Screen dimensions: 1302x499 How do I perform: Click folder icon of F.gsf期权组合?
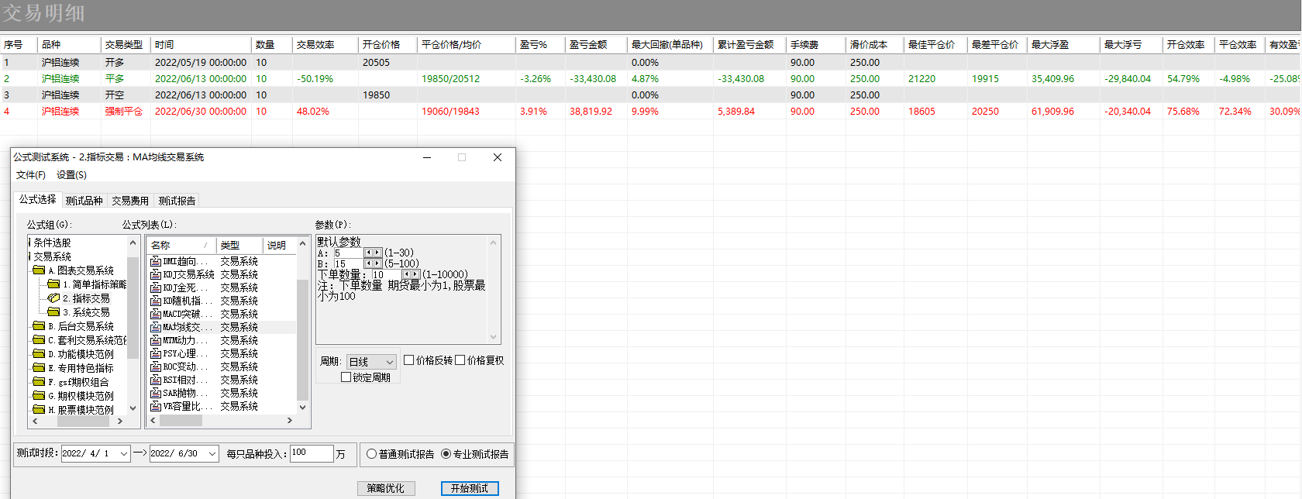coord(39,382)
